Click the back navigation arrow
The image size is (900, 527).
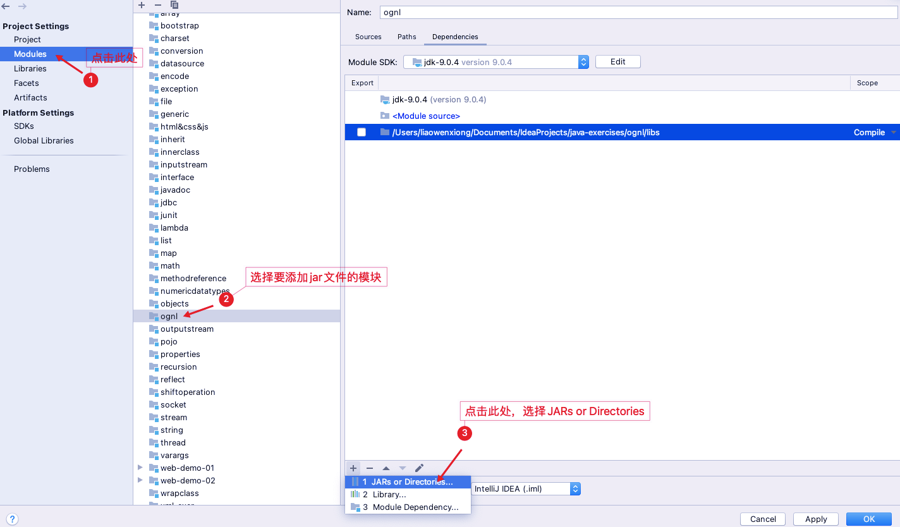pyautogui.click(x=6, y=6)
